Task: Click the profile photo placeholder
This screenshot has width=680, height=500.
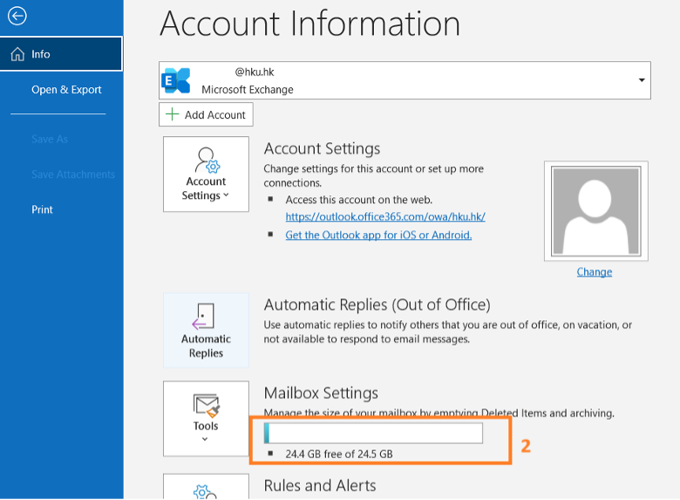Action: [x=595, y=211]
